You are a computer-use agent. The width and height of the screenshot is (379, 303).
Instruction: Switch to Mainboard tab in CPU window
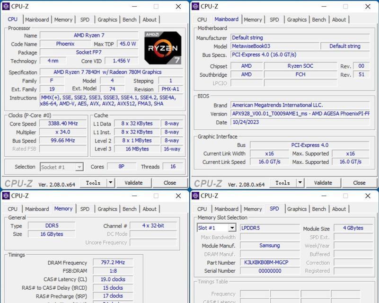tap(37, 19)
